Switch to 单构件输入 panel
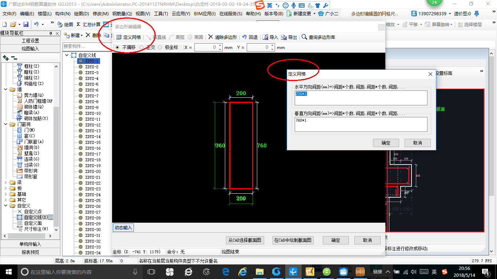497x279 pixels. pos(30,244)
